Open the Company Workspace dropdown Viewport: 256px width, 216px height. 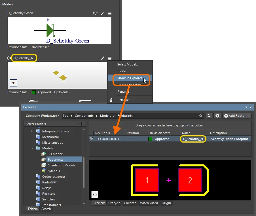coord(43,116)
